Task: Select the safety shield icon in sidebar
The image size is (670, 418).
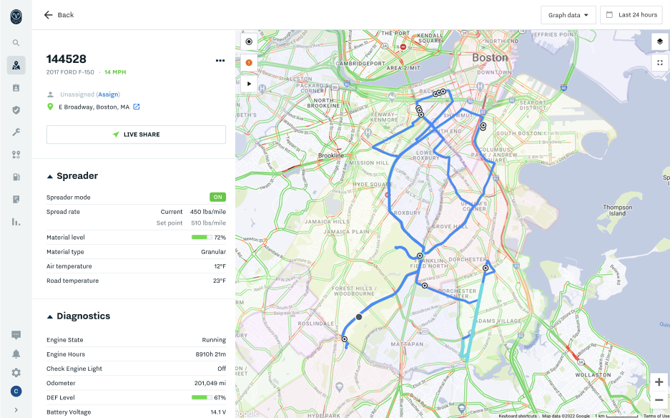Action: pos(16,109)
